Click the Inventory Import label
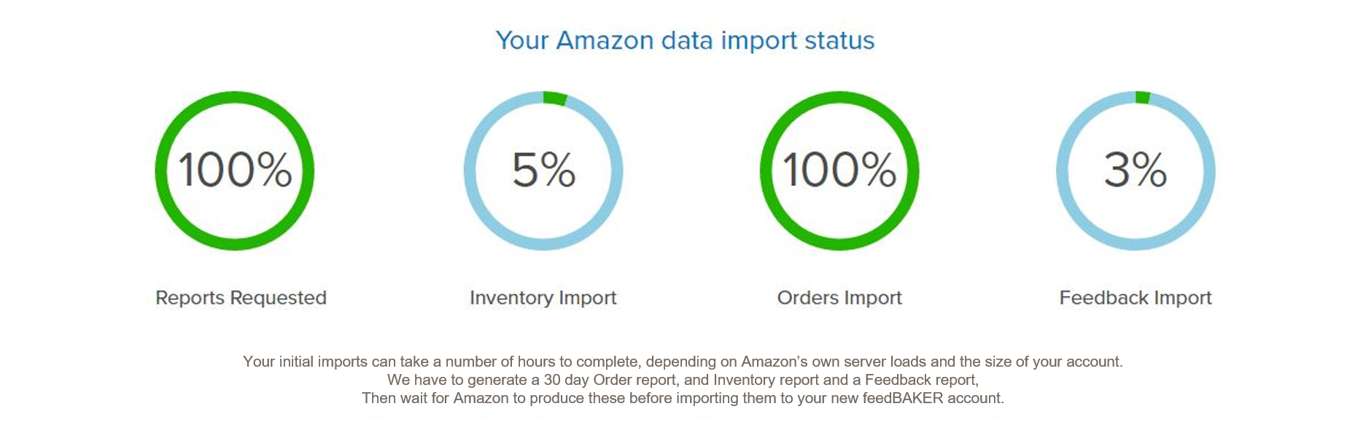Image resolution: width=1366 pixels, height=425 pixels. tap(543, 298)
